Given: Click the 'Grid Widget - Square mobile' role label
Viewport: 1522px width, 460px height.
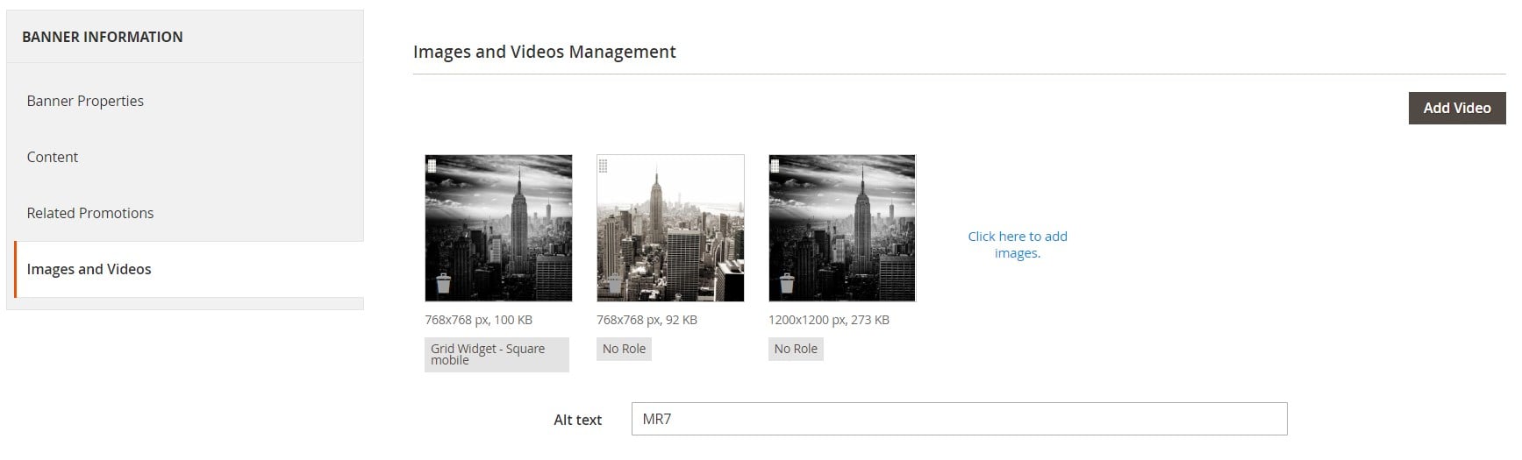Looking at the screenshot, I should pyautogui.click(x=497, y=354).
